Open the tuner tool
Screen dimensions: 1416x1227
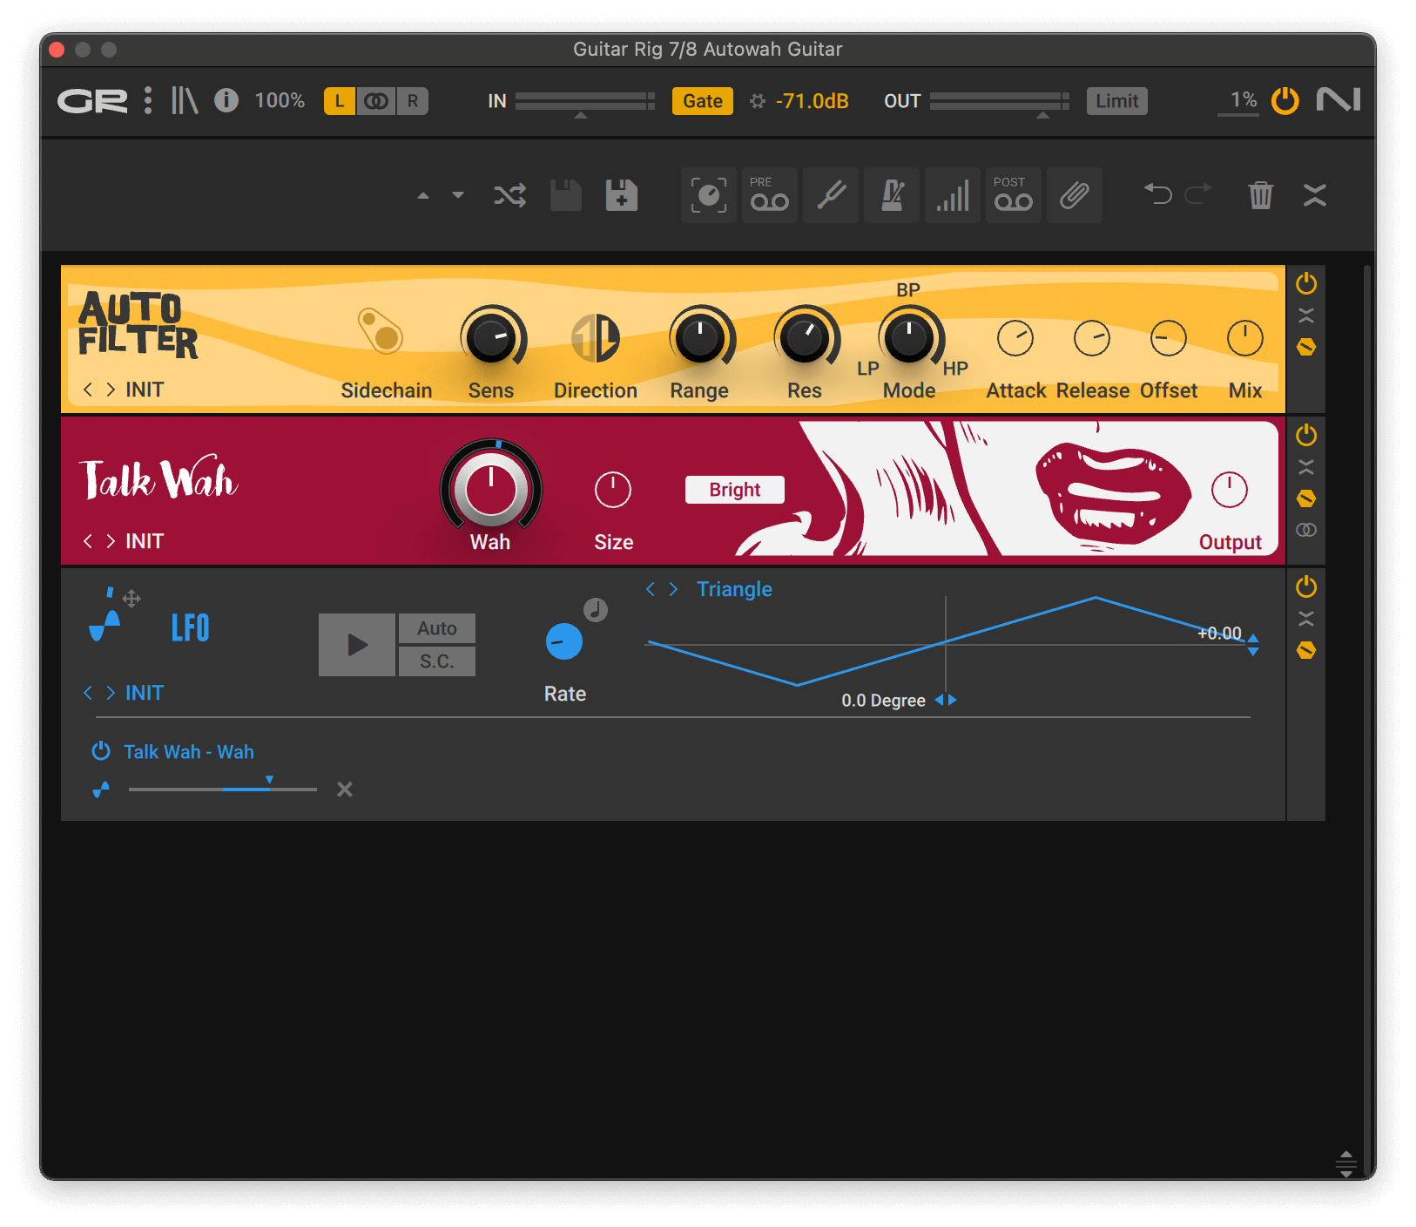831,195
